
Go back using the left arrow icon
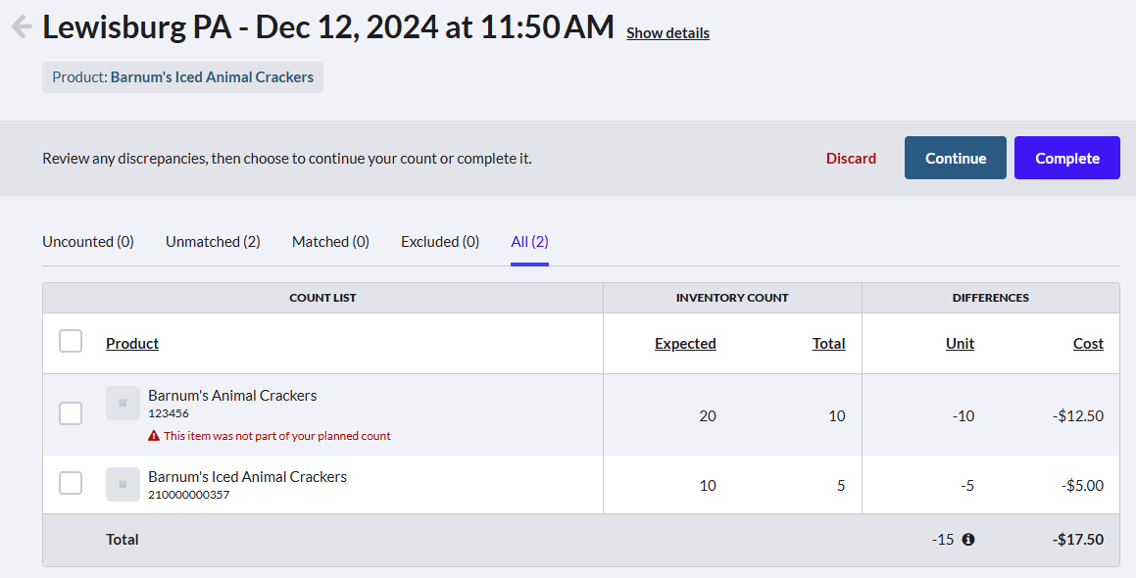click(x=22, y=26)
